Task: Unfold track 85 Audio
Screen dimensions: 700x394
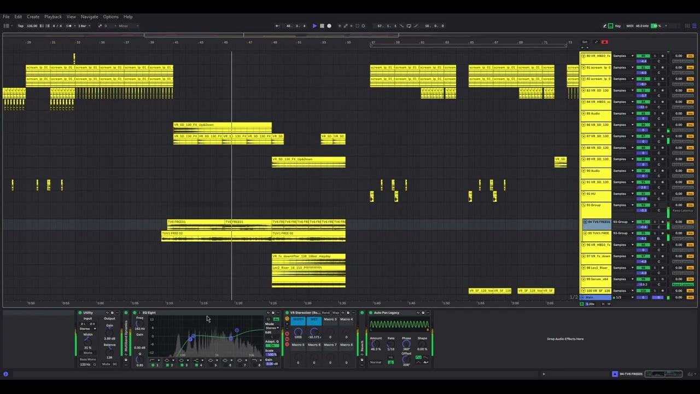Action: coord(584,113)
